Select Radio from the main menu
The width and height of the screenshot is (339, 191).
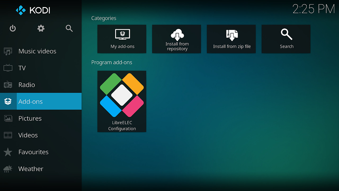pos(27,85)
